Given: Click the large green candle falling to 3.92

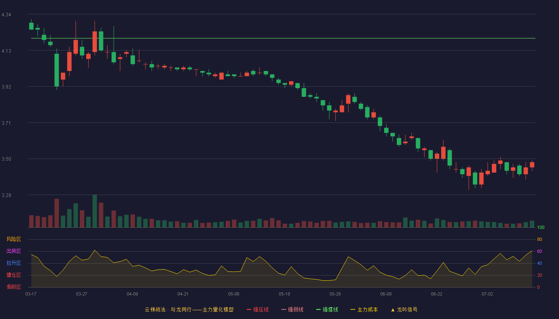Looking at the screenshot, I should coord(57,70).
